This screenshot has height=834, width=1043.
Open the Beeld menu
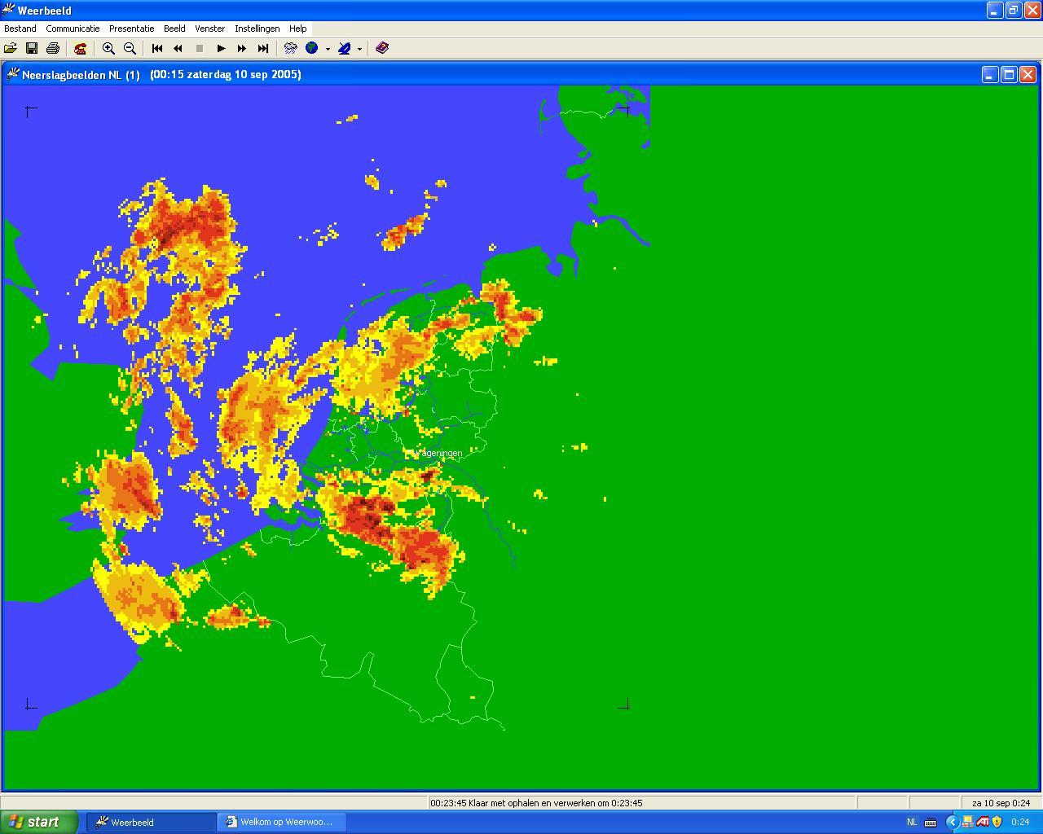pos(174,29)
